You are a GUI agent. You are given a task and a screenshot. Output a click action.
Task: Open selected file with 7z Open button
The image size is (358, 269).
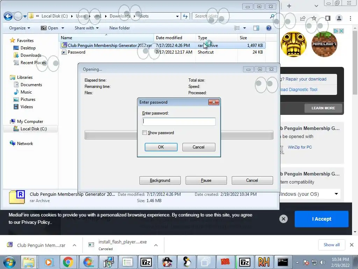click(50, 28)
